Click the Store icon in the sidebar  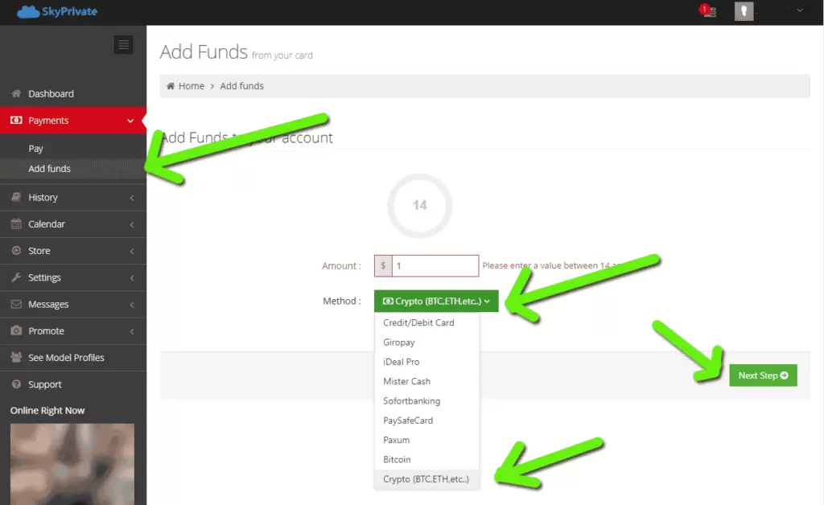tap(16, 251)
